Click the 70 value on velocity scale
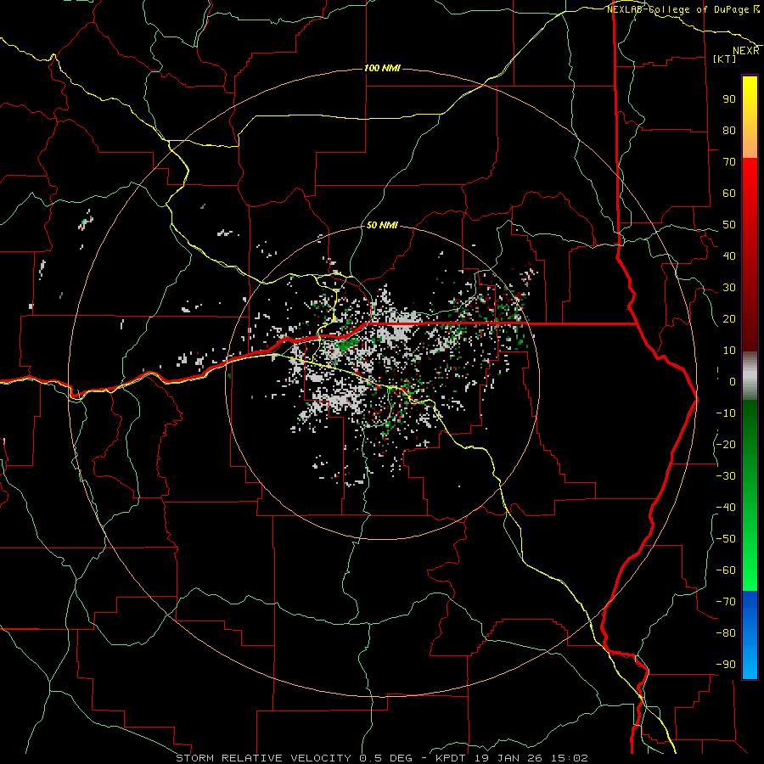Viewport: 764px width, 764px height. tap(729, 162)
